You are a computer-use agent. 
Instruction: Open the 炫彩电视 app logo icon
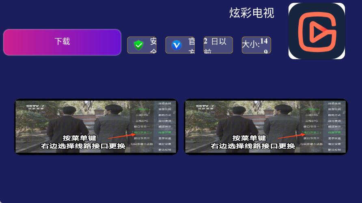(x=317, y=31)
